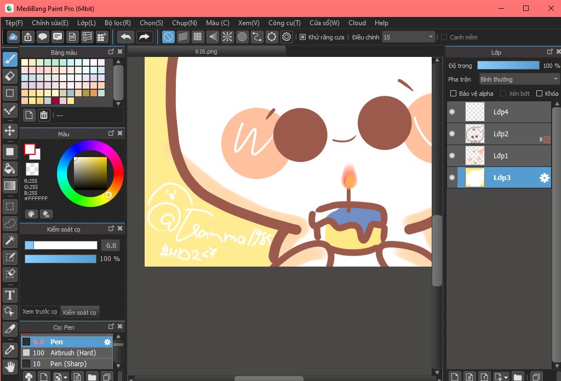
Task: Select the Text tool
Action: coord(10,295)
